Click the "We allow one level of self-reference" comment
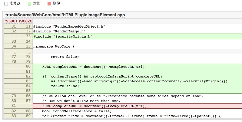Image resolution: width=242 pixels, height=122 pixels. [122, 96]
